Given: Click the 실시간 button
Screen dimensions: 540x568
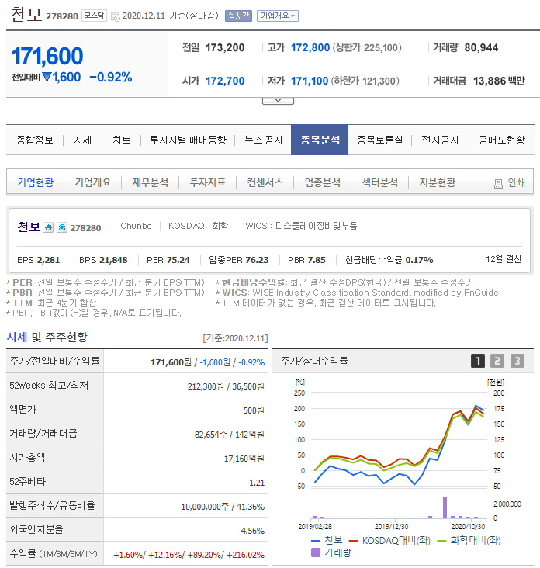Looking at the screenshot, I should (x=238, y=16).
